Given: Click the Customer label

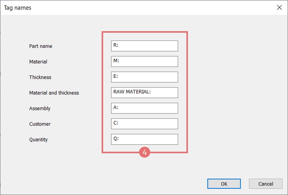Looking at the screenshot, I should (x=40, y=124).
